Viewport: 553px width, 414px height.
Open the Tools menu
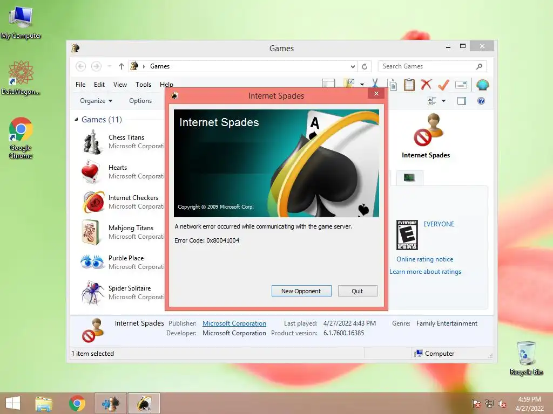click(x=143, y=85)
